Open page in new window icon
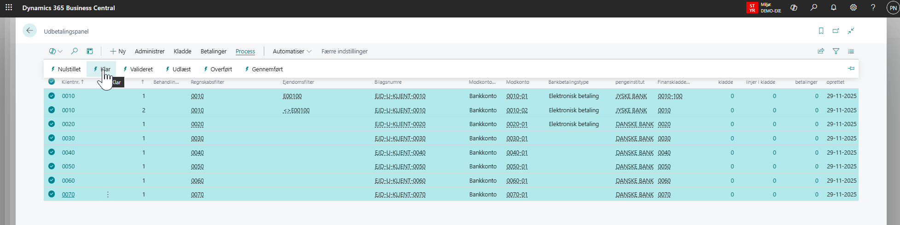Image resolution: width=900 pixels, height=225 pixels. coord(836,31)
